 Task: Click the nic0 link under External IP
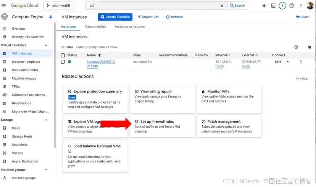[x=246, y=66]
